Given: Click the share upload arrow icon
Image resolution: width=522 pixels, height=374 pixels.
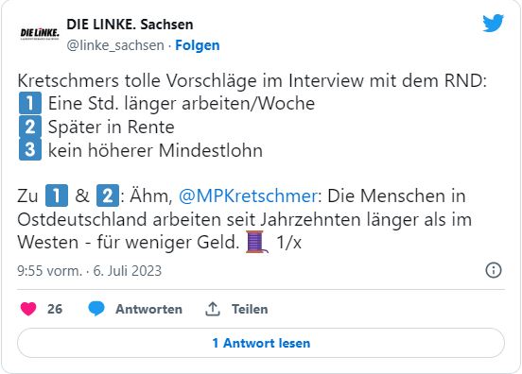Looking at the screenshot, I should (x=213, y=309).
